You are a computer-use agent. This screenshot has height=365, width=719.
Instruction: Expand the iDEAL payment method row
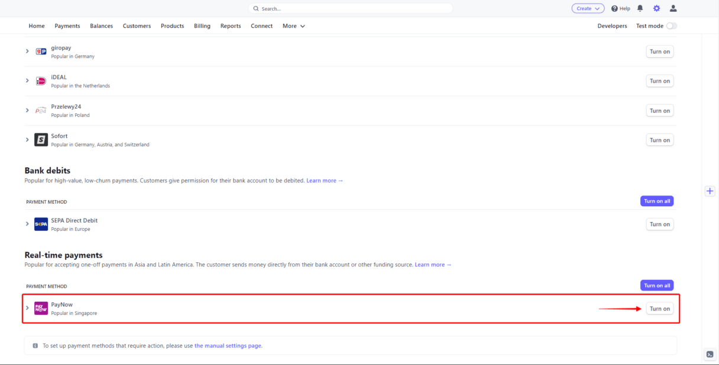(x=27, y=81)
